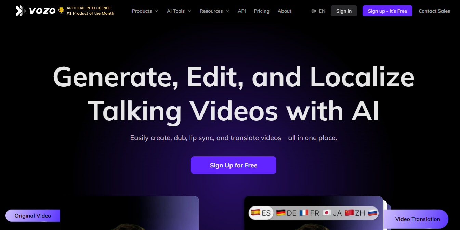Expand the Resources dropdown menu
Screen dimensions: 460x230
214,11
